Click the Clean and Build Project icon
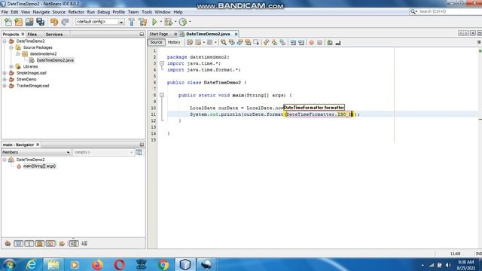 click(143, 22)
